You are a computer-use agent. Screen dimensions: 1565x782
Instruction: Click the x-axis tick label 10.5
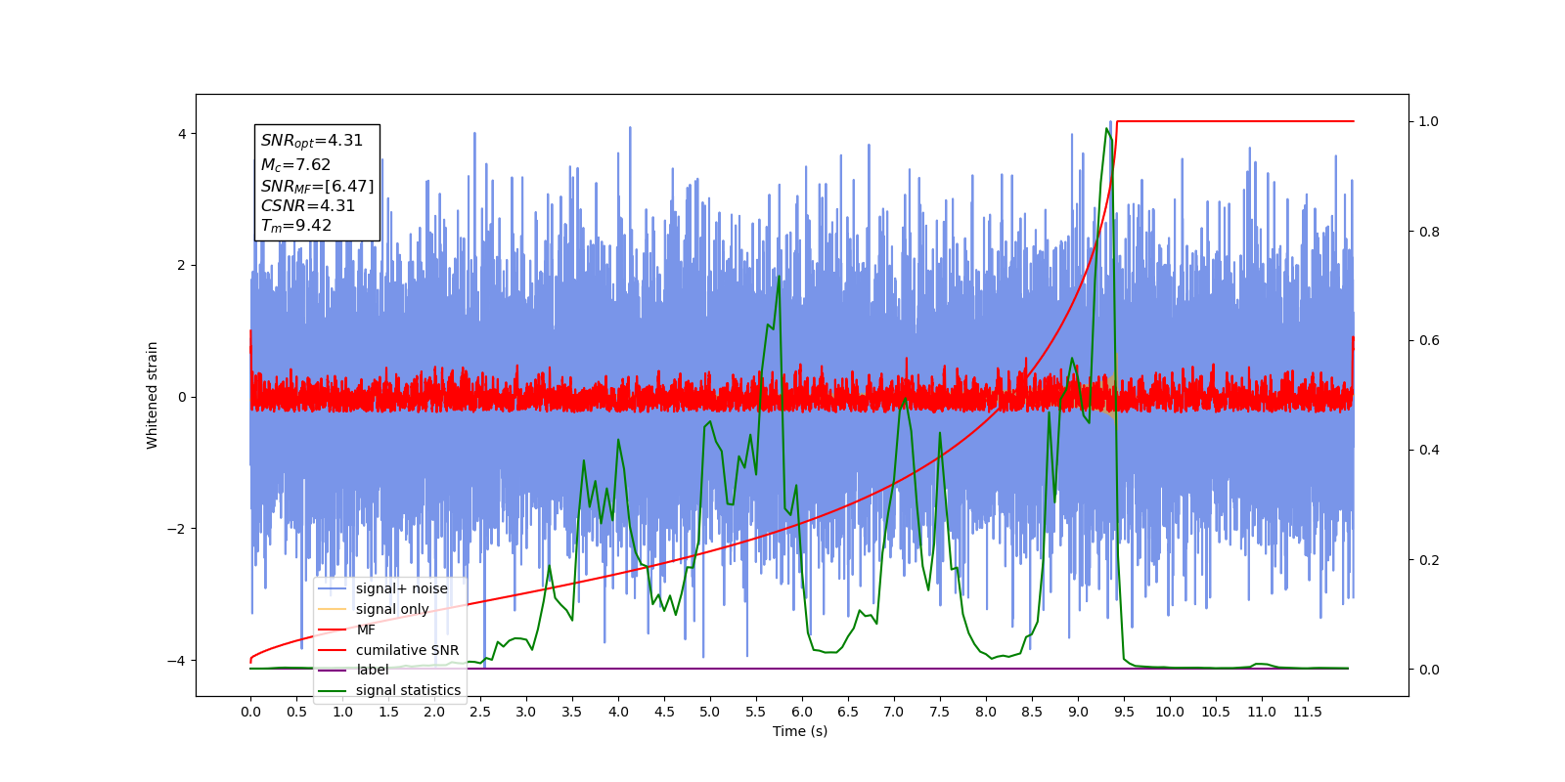(x=1216, y=712)
